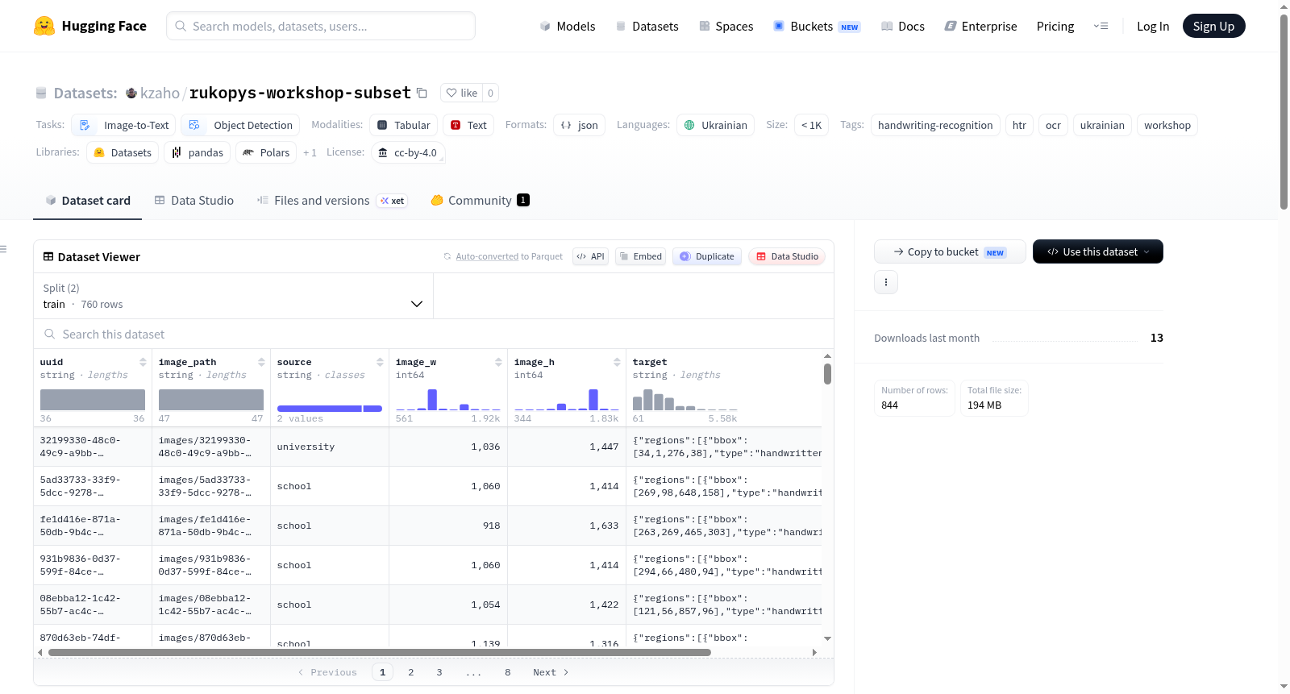Open the Models nav item
The width and height of the screenshot is (1290, 694).
coord(568,26)
